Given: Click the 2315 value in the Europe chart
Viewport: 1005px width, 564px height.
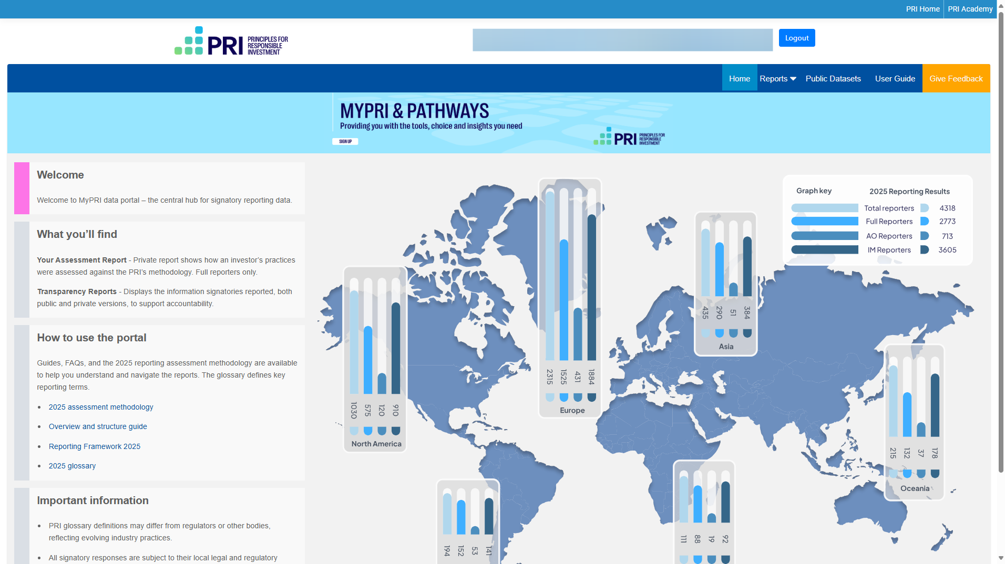Looking at the screenshot, I should click(550, 377).
